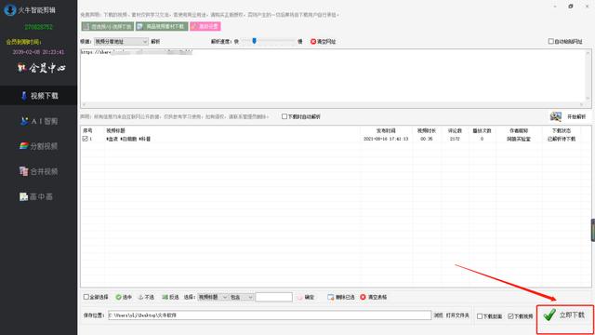Image resolution: width=595 pixels, height=335 pixels.
Task: Click the URL area horizontal scrollbar
Action: [x=333, y=104]
